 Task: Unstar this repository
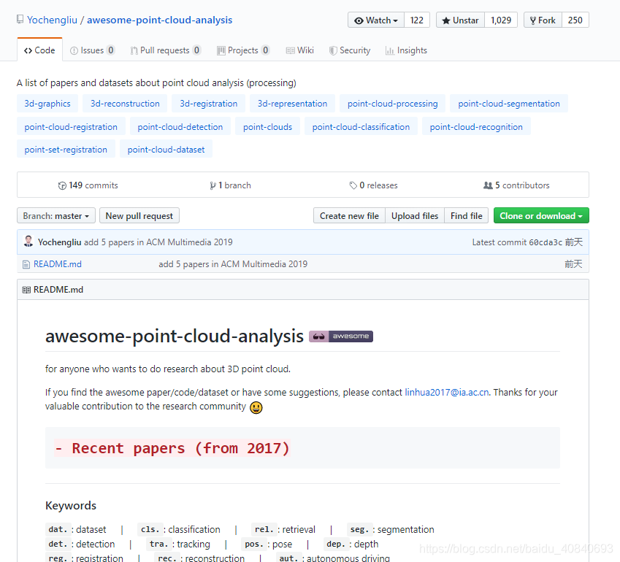click(x=460, y=20)
